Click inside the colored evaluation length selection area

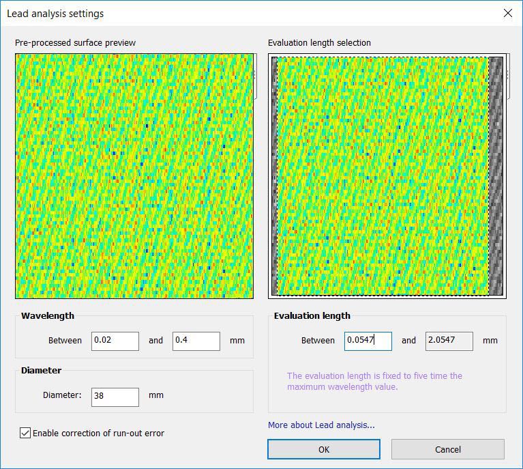click(x=382, y=176)
